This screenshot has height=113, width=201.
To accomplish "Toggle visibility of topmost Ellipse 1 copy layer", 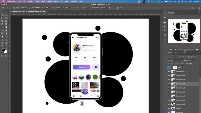I will coord(169,72).
